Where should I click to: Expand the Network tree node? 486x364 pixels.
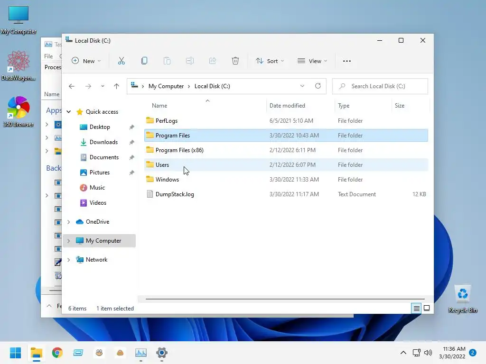click(x=69, y=260)
